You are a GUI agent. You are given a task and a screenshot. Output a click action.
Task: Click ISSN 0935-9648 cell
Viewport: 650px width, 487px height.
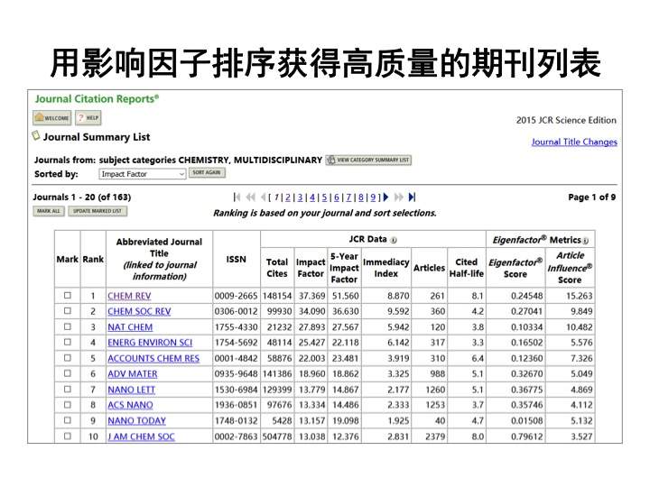coord(236,374)
